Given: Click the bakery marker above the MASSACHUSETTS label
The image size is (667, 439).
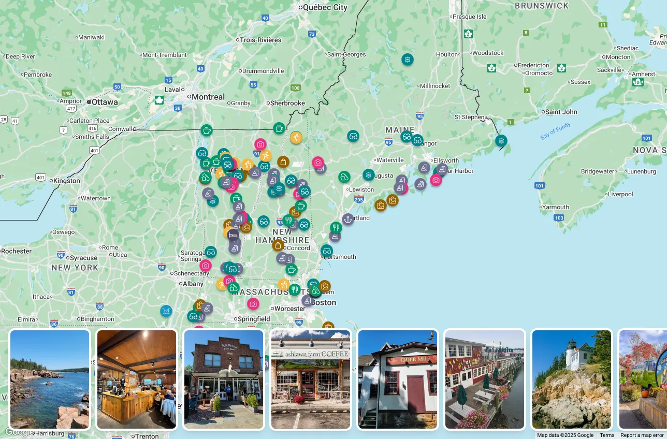Looking at the screenshot, I should pyautogui.click(x=234, y=287).
